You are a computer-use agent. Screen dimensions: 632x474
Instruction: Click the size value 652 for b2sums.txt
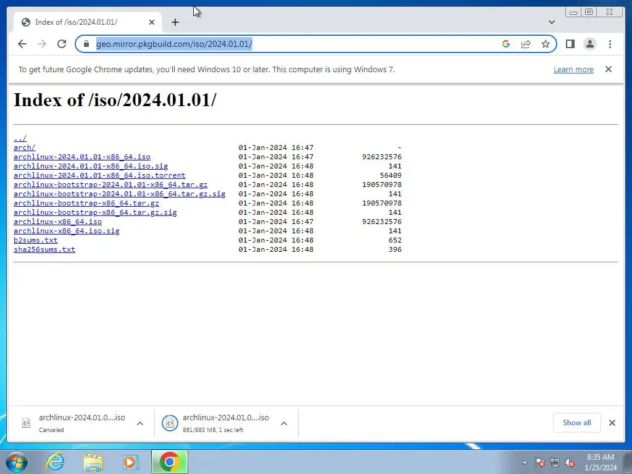(x=395, y=240)
